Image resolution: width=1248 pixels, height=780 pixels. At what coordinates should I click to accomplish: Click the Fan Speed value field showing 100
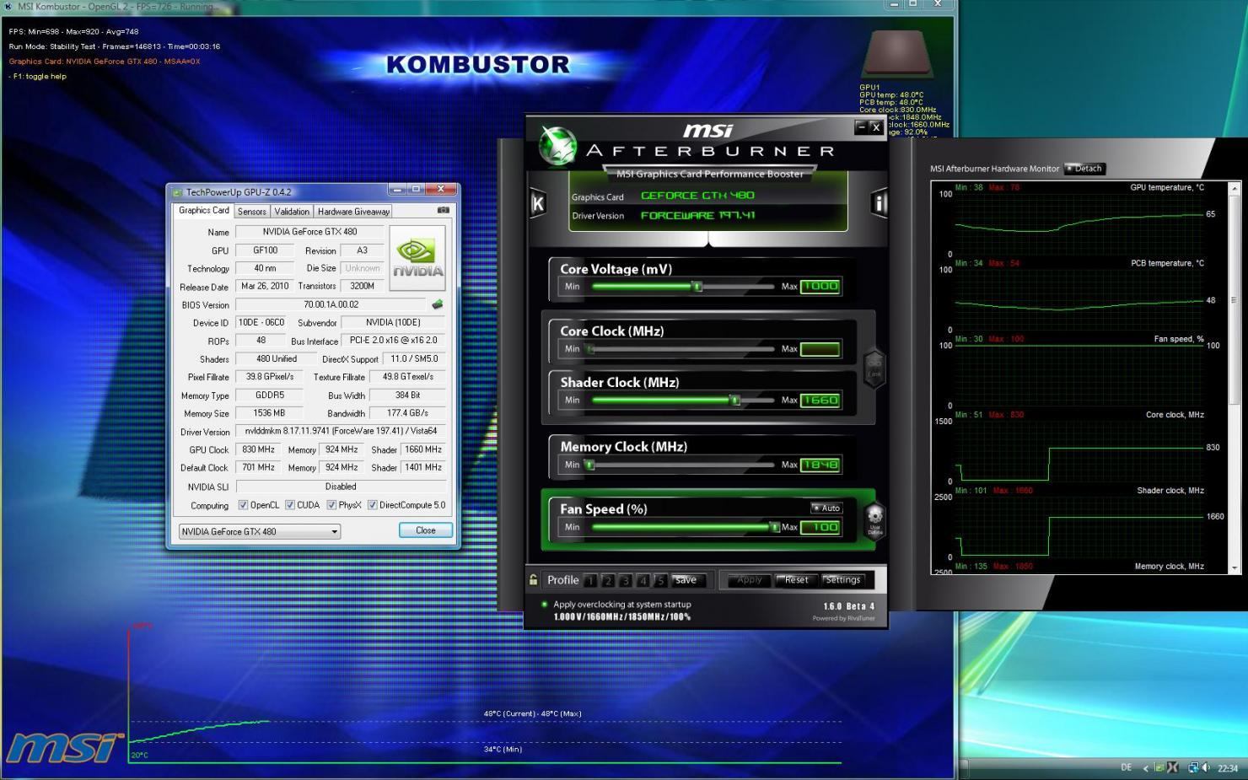tap(820, 527)
